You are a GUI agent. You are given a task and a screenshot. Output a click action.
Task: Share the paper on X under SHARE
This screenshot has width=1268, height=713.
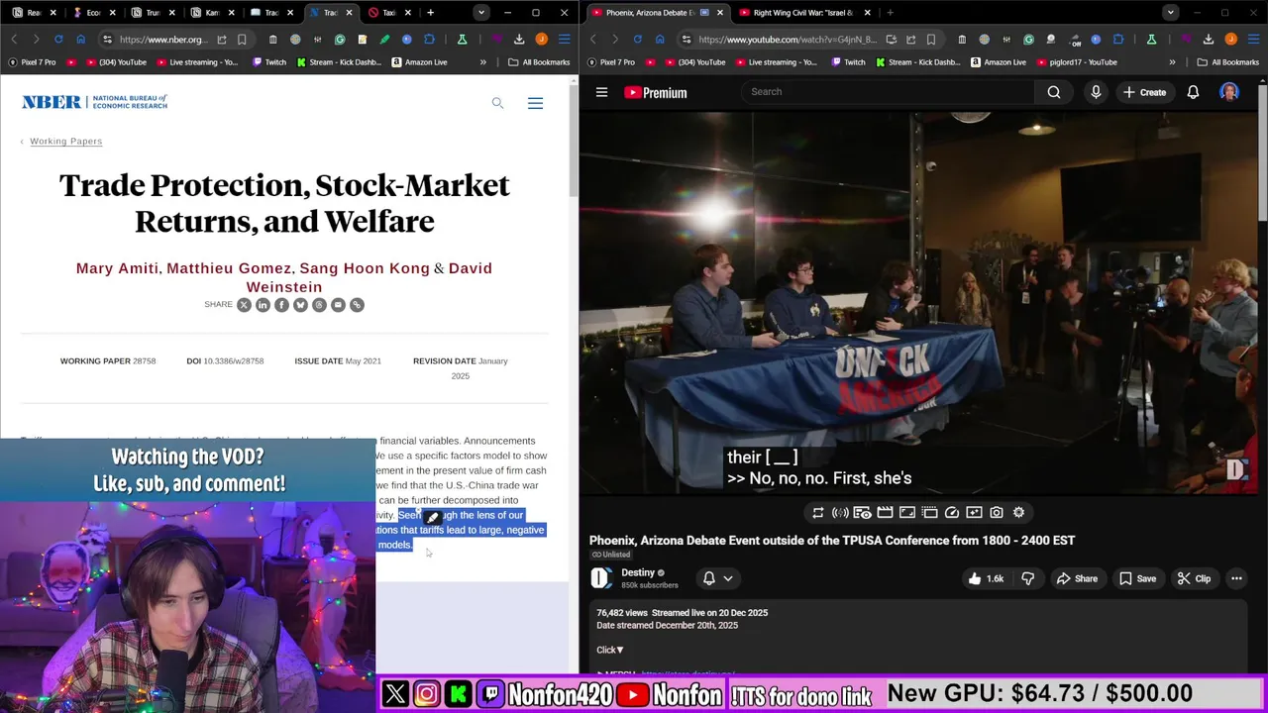pyautogui.click(x=244, y=305)
